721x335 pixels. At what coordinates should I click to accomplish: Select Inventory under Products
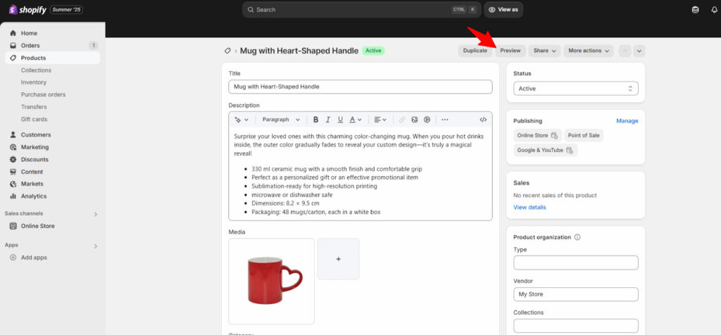pos(34,82)
